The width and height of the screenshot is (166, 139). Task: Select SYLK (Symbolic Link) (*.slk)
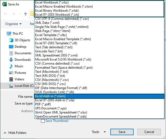coord(99,92)
